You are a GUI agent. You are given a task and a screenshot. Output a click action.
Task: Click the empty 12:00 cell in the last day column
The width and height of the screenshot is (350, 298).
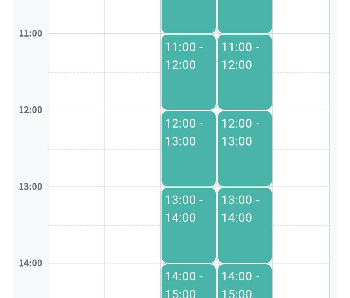301,129
